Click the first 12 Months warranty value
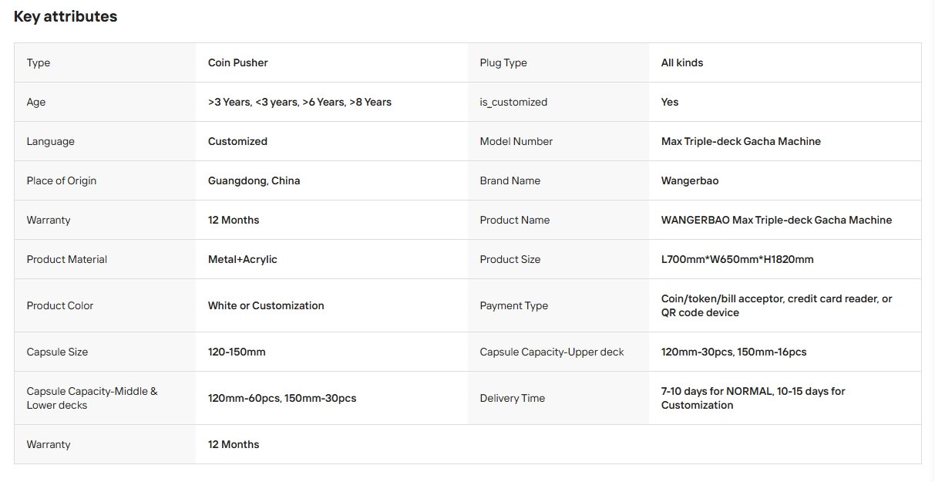Screen dimensions: 935x482 click(x=234, y=220)
